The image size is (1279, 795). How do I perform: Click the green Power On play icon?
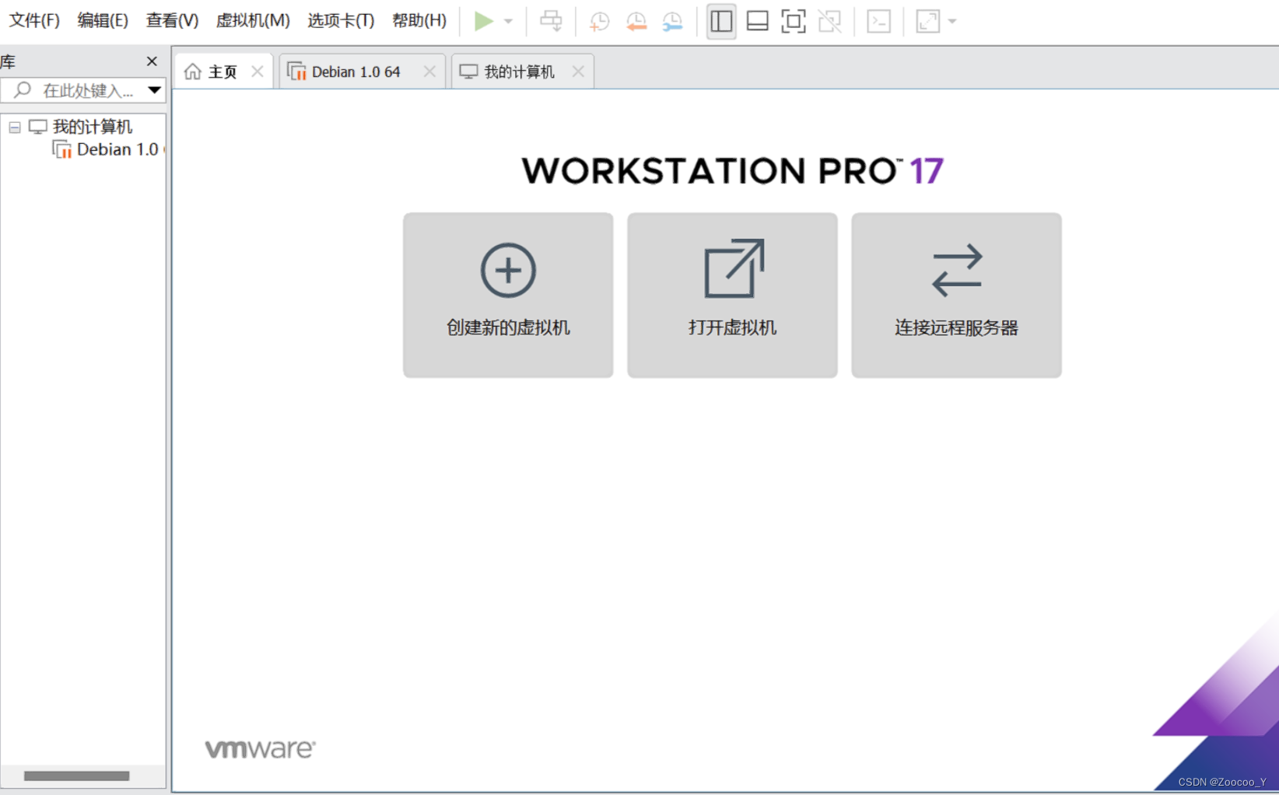click(x=483, y=21)
